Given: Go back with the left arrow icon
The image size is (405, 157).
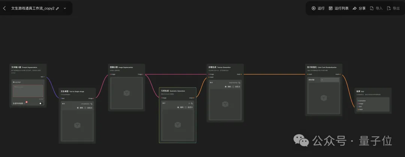Looking at the screenshot, I should pos(4,8).
